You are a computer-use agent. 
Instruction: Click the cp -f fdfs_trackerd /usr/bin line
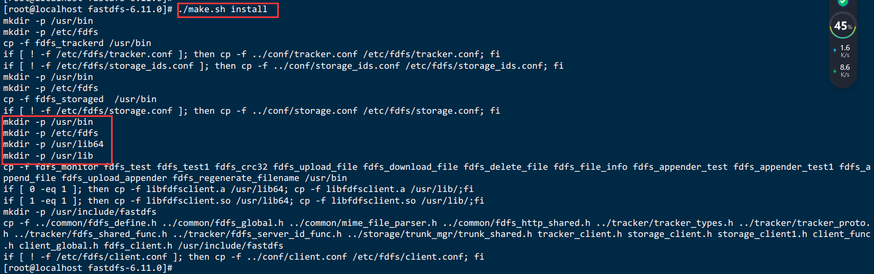click(x=77, y=43)
